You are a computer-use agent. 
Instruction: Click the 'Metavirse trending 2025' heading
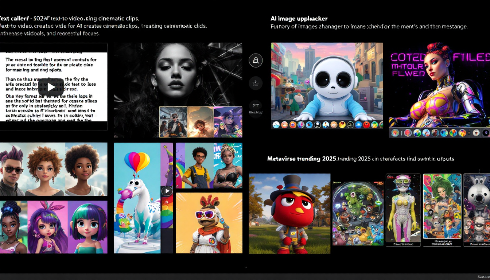pyautogui.click(x=301, y=159)
